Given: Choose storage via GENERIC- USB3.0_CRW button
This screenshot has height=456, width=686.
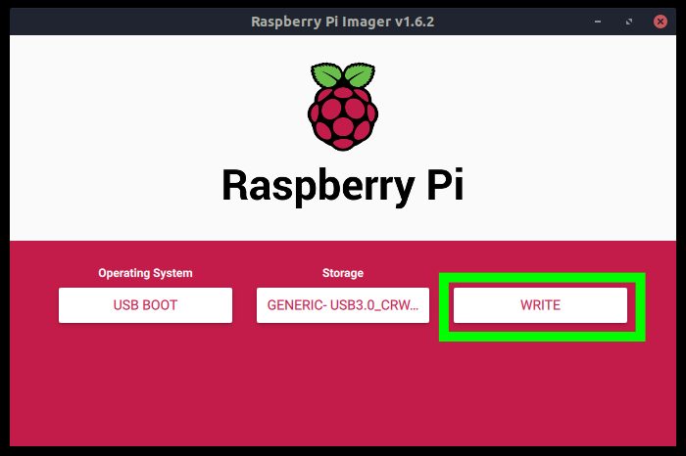Looking at the screenshot, I should click(343, 305).
